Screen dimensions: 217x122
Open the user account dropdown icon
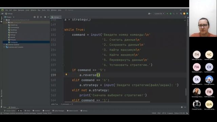click(x=150, y=14)
